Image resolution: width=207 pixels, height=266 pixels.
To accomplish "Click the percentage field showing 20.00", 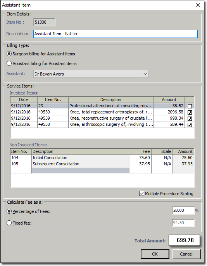I will coord(183,210).
